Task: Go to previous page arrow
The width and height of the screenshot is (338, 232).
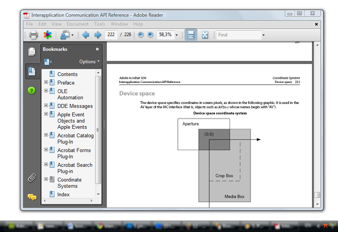Action: click(85, 35)
